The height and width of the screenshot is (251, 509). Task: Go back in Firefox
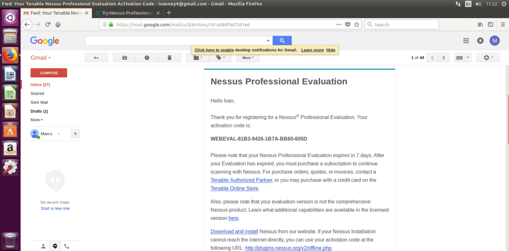pos(27,24)
